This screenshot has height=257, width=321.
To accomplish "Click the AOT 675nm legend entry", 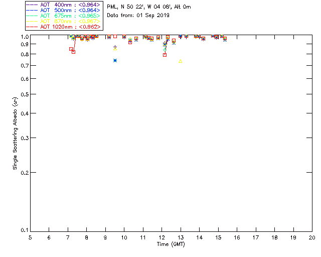I will pyautogui.click(x=64, y=16).
